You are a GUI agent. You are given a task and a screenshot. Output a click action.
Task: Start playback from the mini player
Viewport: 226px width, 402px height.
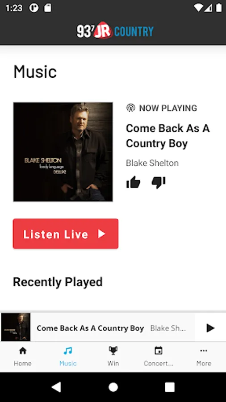click(210, 328)
